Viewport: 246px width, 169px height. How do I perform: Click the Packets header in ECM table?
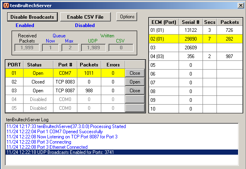click(230, 22)
